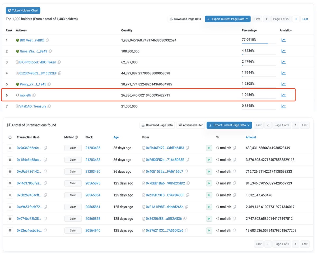317x255 pixels.
Task: Open analytics chart for BIO Protocol: vBIO Token
Action: [283, 62]
